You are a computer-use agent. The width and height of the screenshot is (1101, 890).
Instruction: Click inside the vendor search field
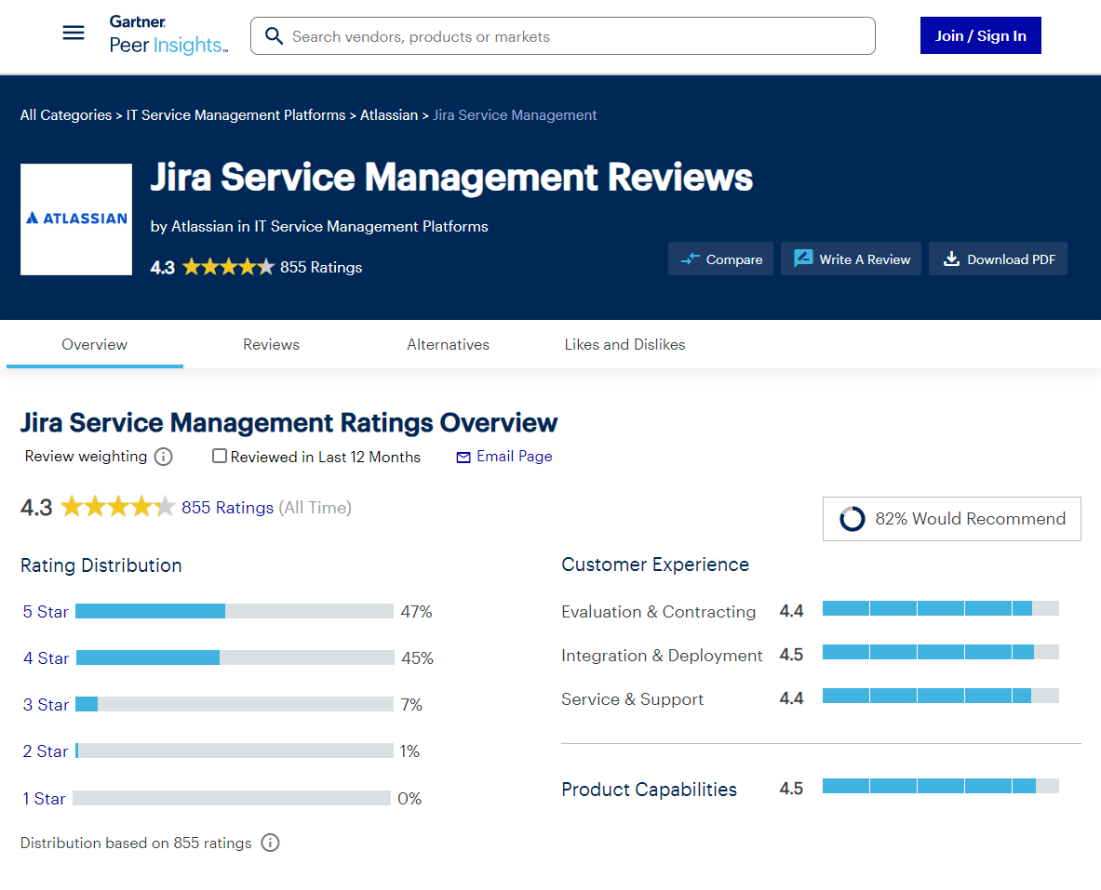click(558, 35)
